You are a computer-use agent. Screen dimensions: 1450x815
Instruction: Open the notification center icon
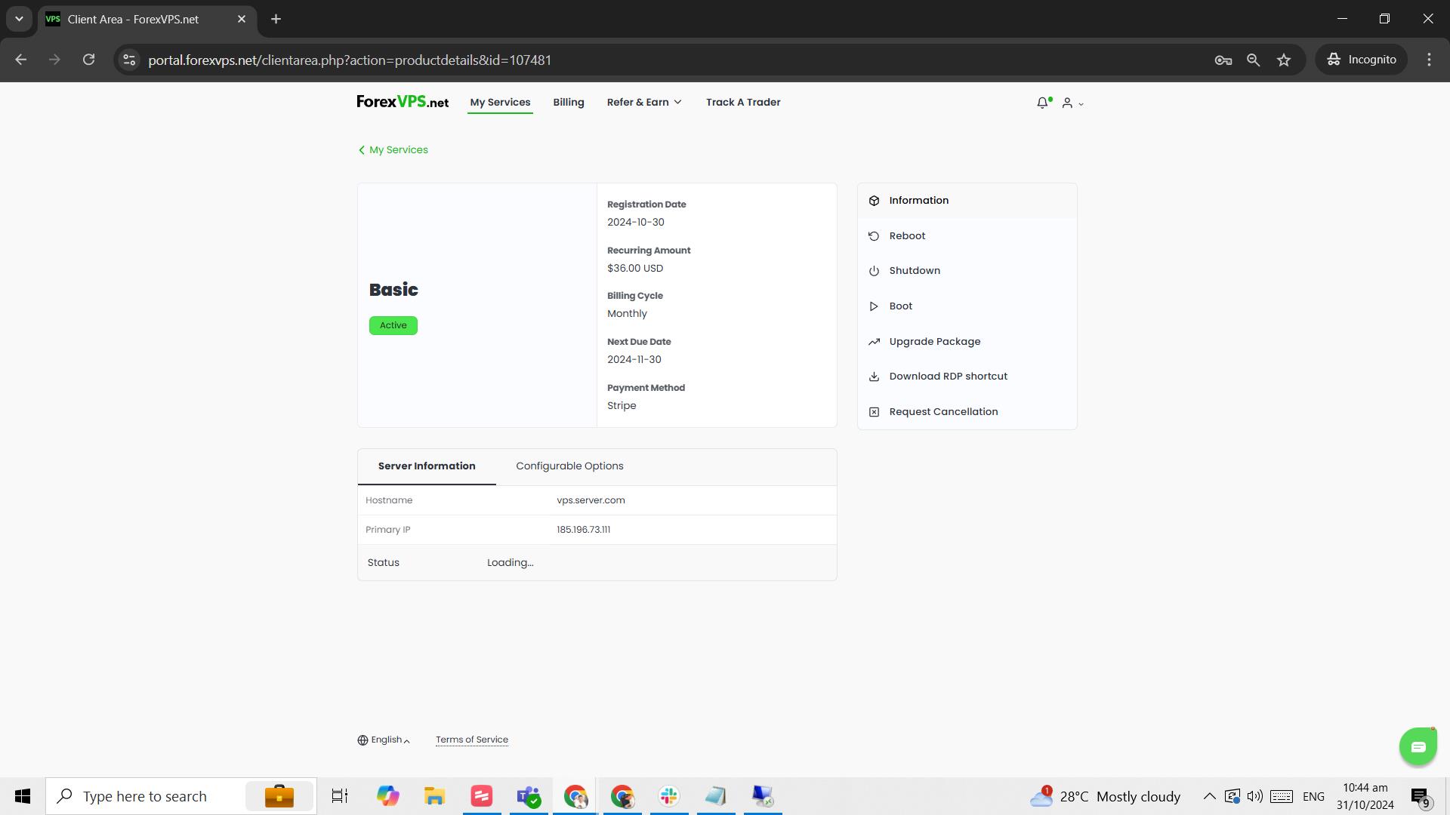[1420, 797]
